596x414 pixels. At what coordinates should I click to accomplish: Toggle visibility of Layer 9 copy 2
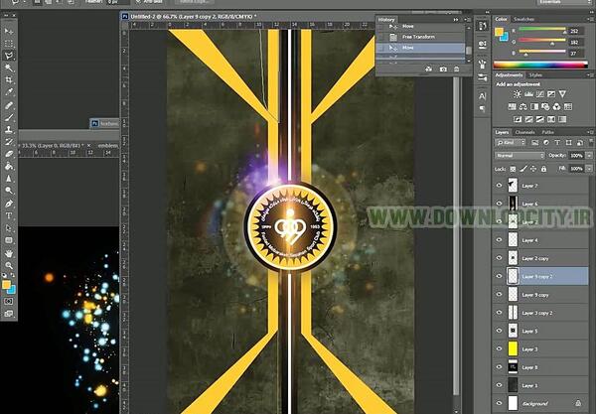coord(499,277)
